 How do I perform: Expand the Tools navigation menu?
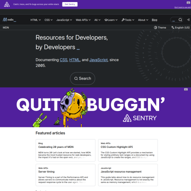pyautogui.click(x=128, y=20)
